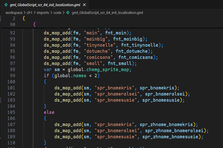Click line number 106
The image size is (223, 148).
11,119
